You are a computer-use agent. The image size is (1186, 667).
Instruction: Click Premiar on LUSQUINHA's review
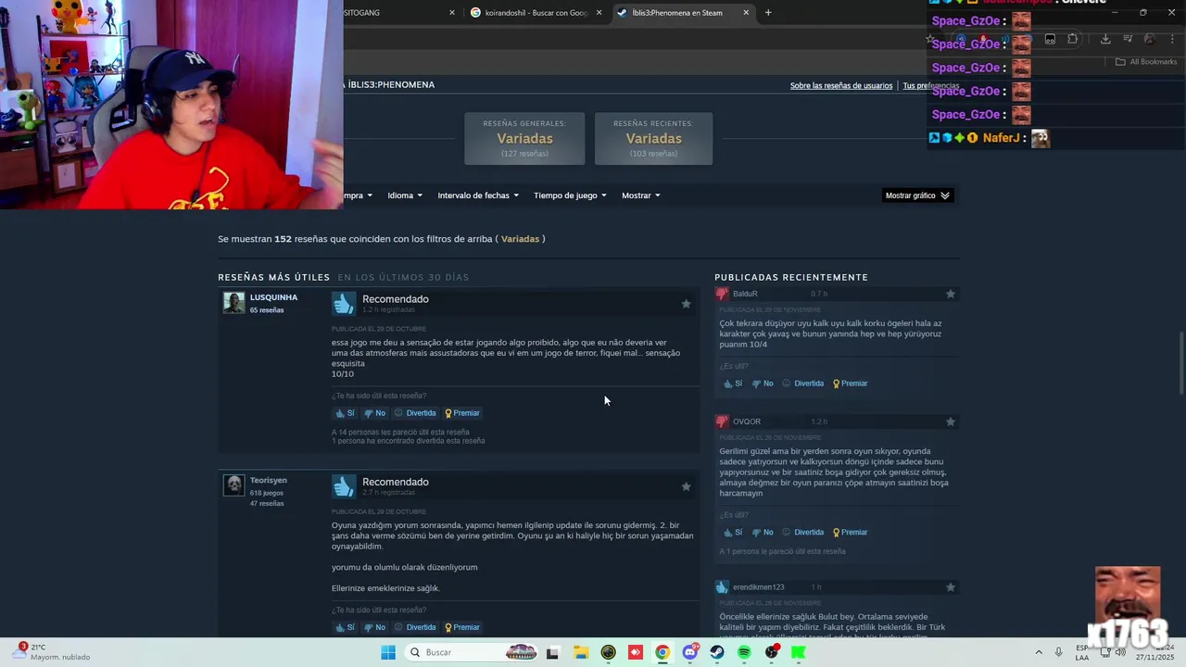462,413
